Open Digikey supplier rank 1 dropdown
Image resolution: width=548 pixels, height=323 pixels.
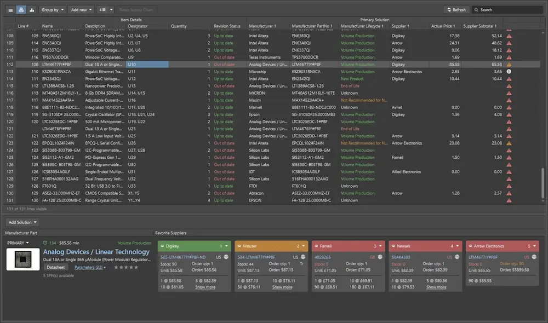(x=227, y=246)
